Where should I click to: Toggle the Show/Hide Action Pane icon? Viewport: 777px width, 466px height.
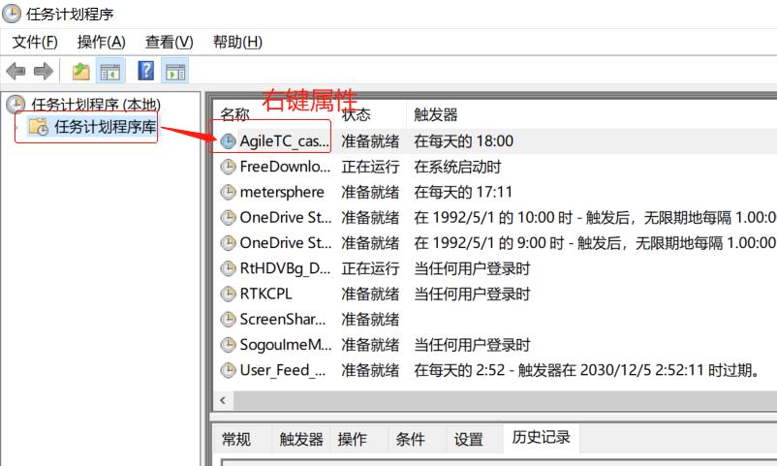point(175,72)
